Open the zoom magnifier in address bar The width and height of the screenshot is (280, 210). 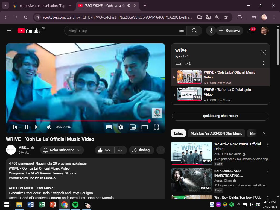point(217,17)
